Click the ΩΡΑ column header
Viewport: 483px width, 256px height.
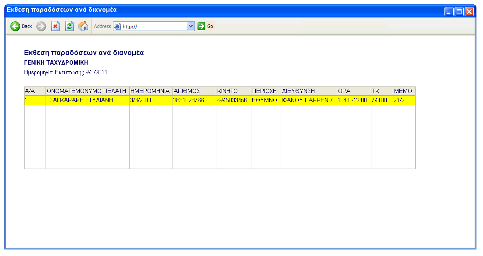click(354, 91)
